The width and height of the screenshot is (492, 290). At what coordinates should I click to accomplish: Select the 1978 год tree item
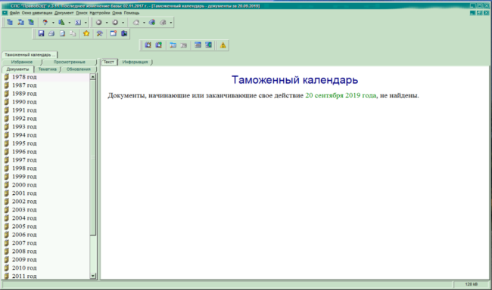24,77
